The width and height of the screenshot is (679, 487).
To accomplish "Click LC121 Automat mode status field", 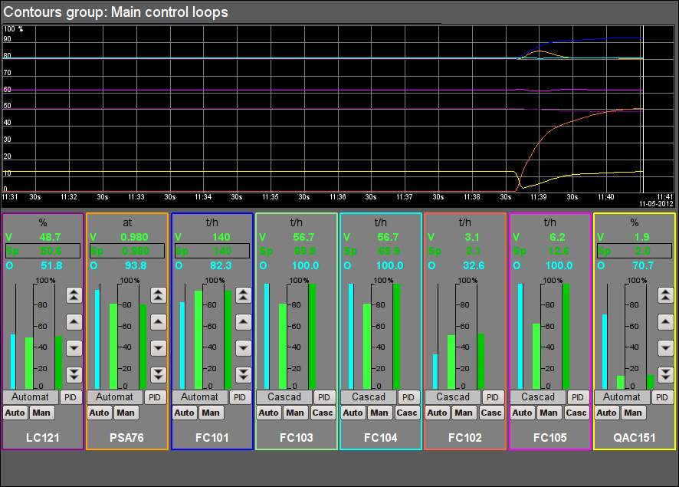I will (x=31, y=397).
